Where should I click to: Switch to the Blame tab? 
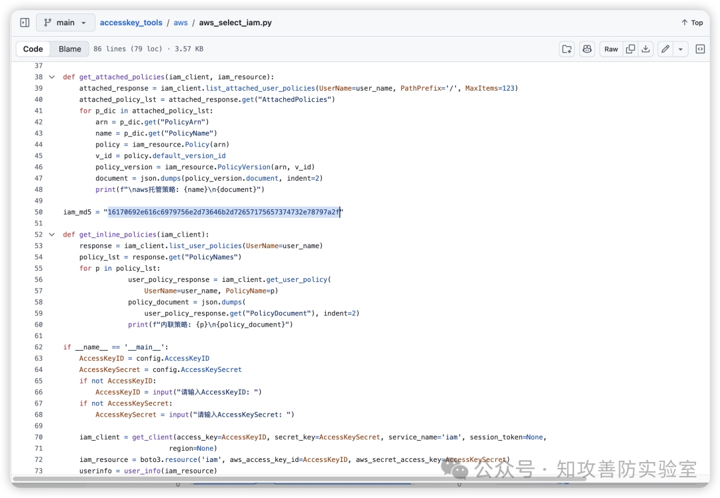point(70,49)
